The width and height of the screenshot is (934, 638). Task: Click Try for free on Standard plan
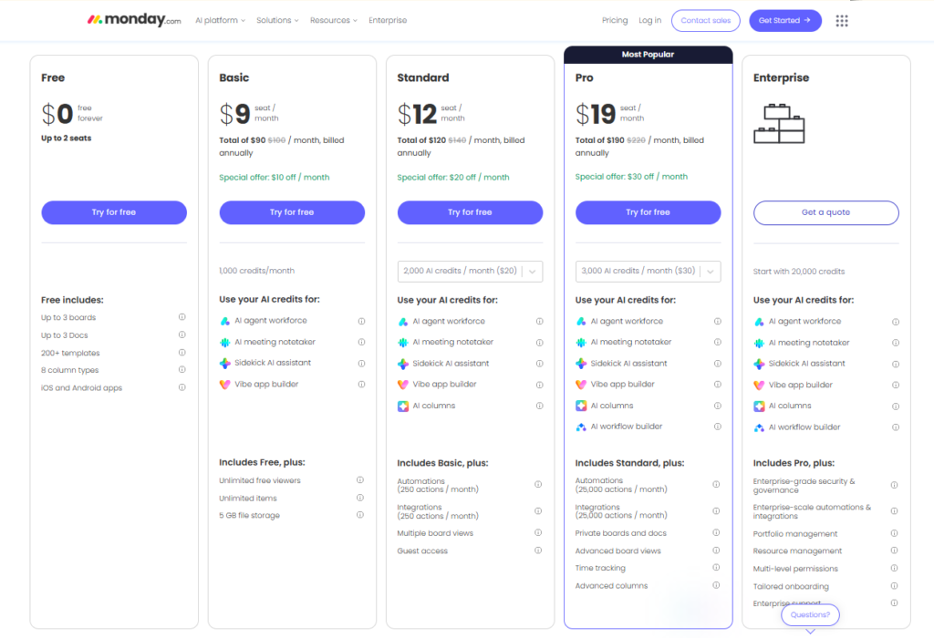click(x=470, y=212)
